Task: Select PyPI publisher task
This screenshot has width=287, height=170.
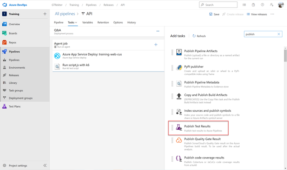Action: [x=205, y=70]
